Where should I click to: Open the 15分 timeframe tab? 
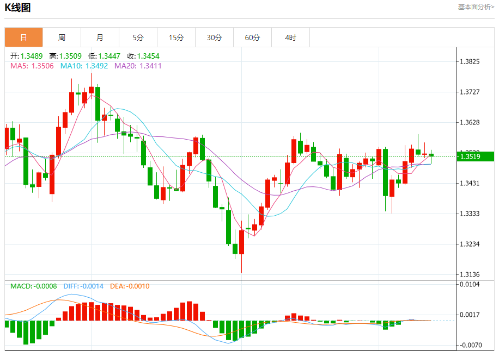click(177, 37)
